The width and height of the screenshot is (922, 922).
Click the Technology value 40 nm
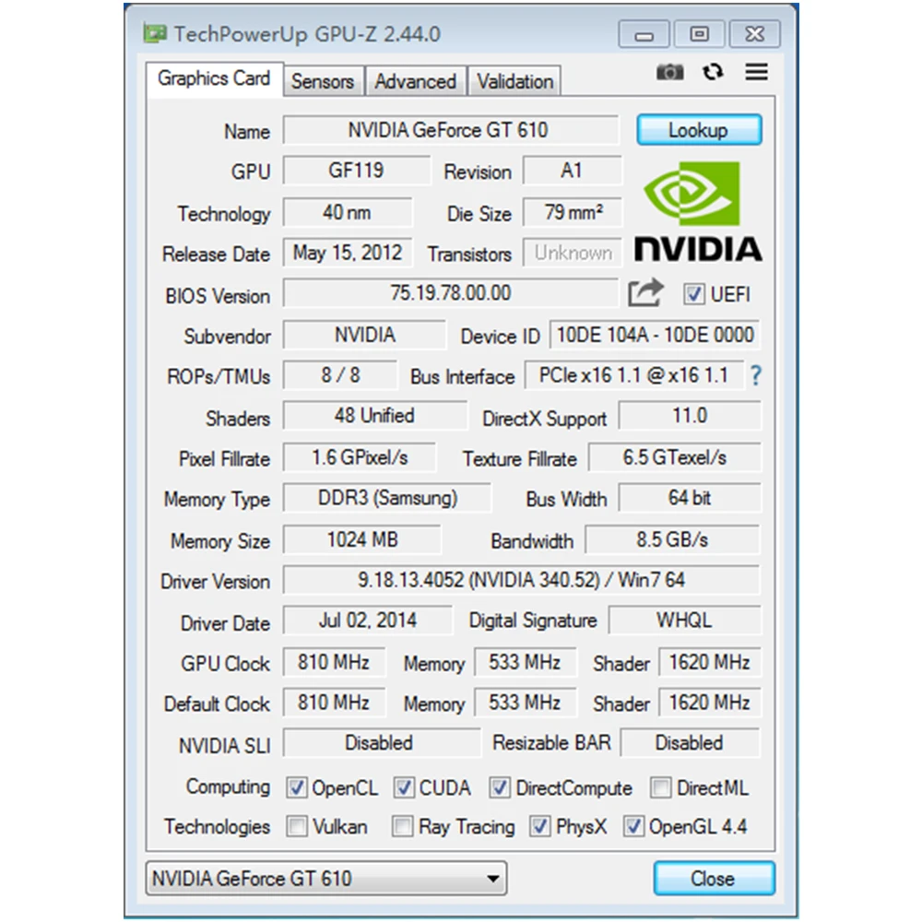coord(348,212)
